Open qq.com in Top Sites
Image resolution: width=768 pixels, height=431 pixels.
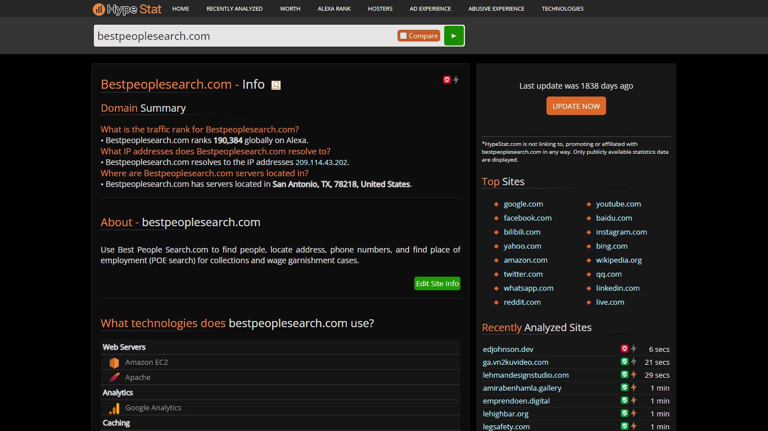tap(609, 274)
